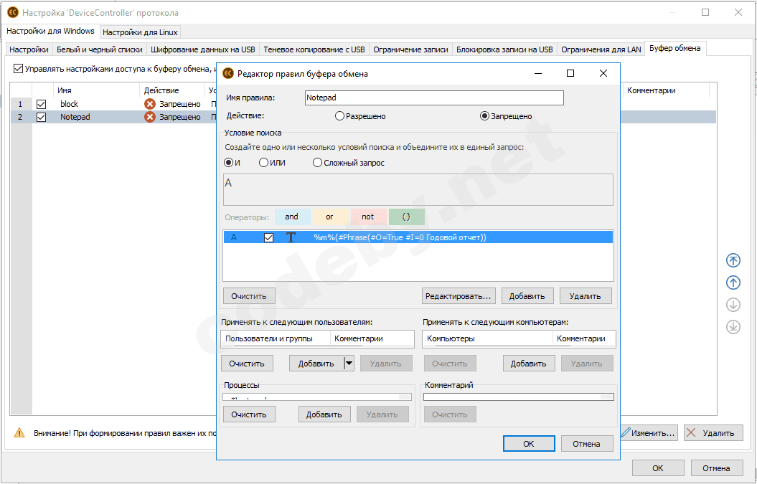Click the Компьютеры column header

tap(451, 338)
